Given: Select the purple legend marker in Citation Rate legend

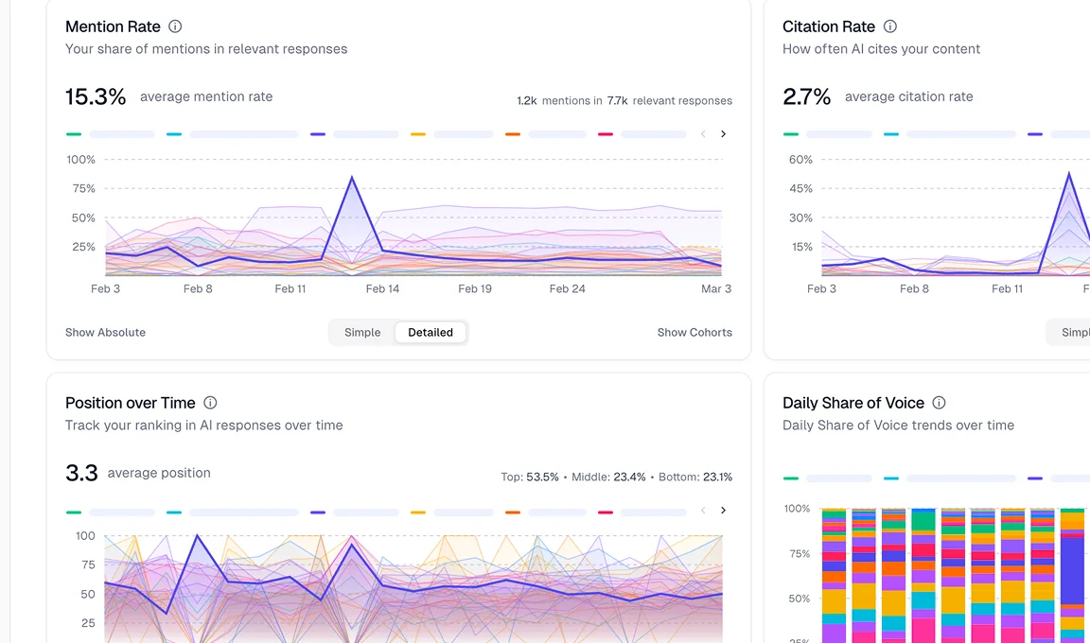Looking at the screenshot, I should pyautogui.click(x=1033, y=133).
